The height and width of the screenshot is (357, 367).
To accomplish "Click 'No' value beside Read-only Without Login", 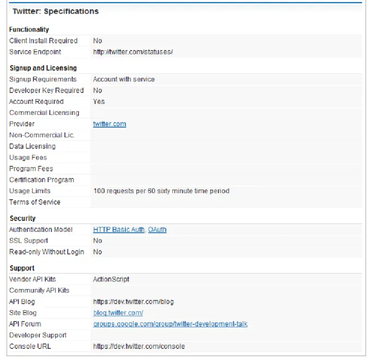I will (98, 252).
